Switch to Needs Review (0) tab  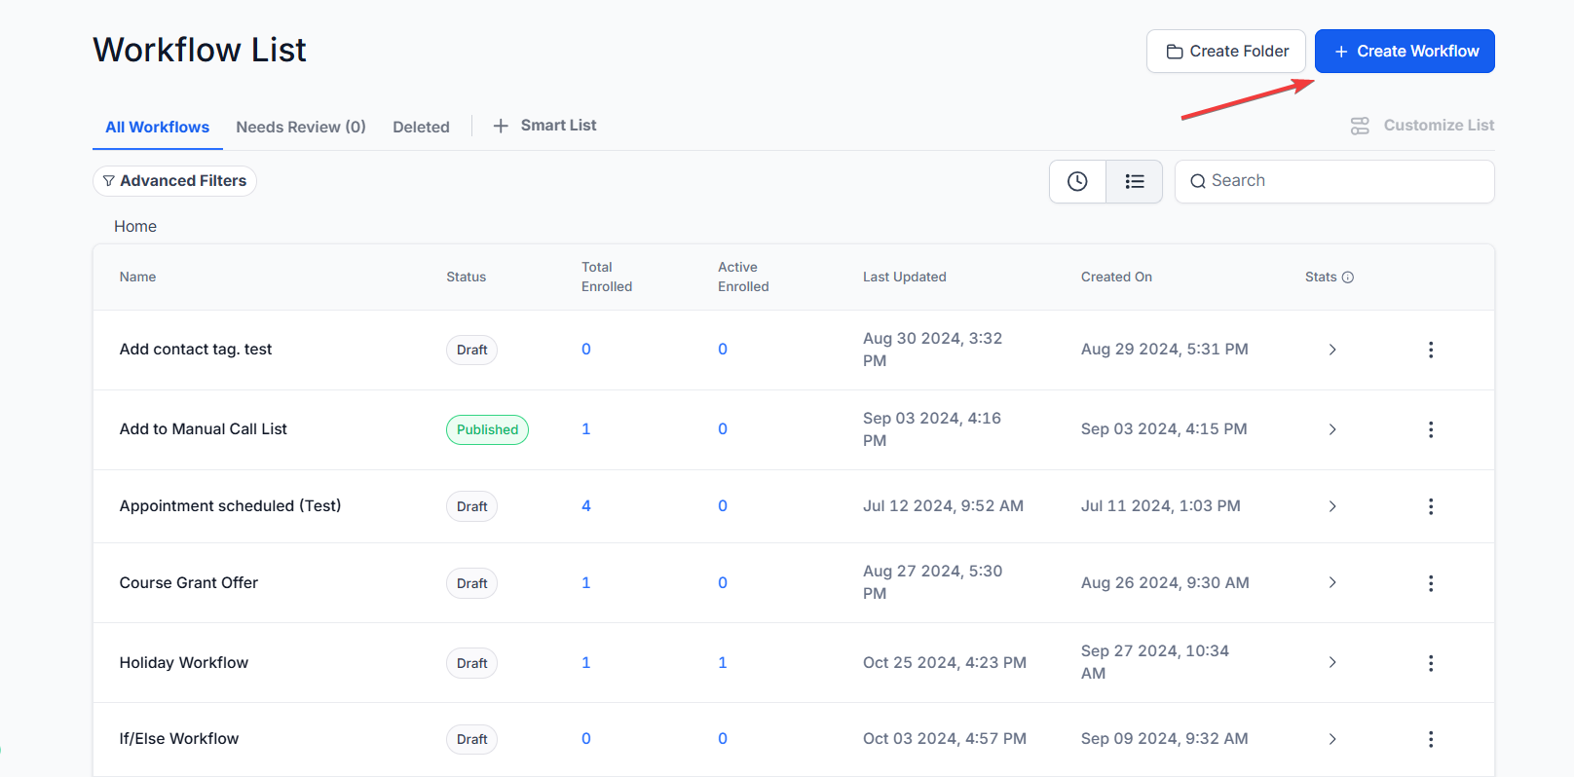click(301, 128)
